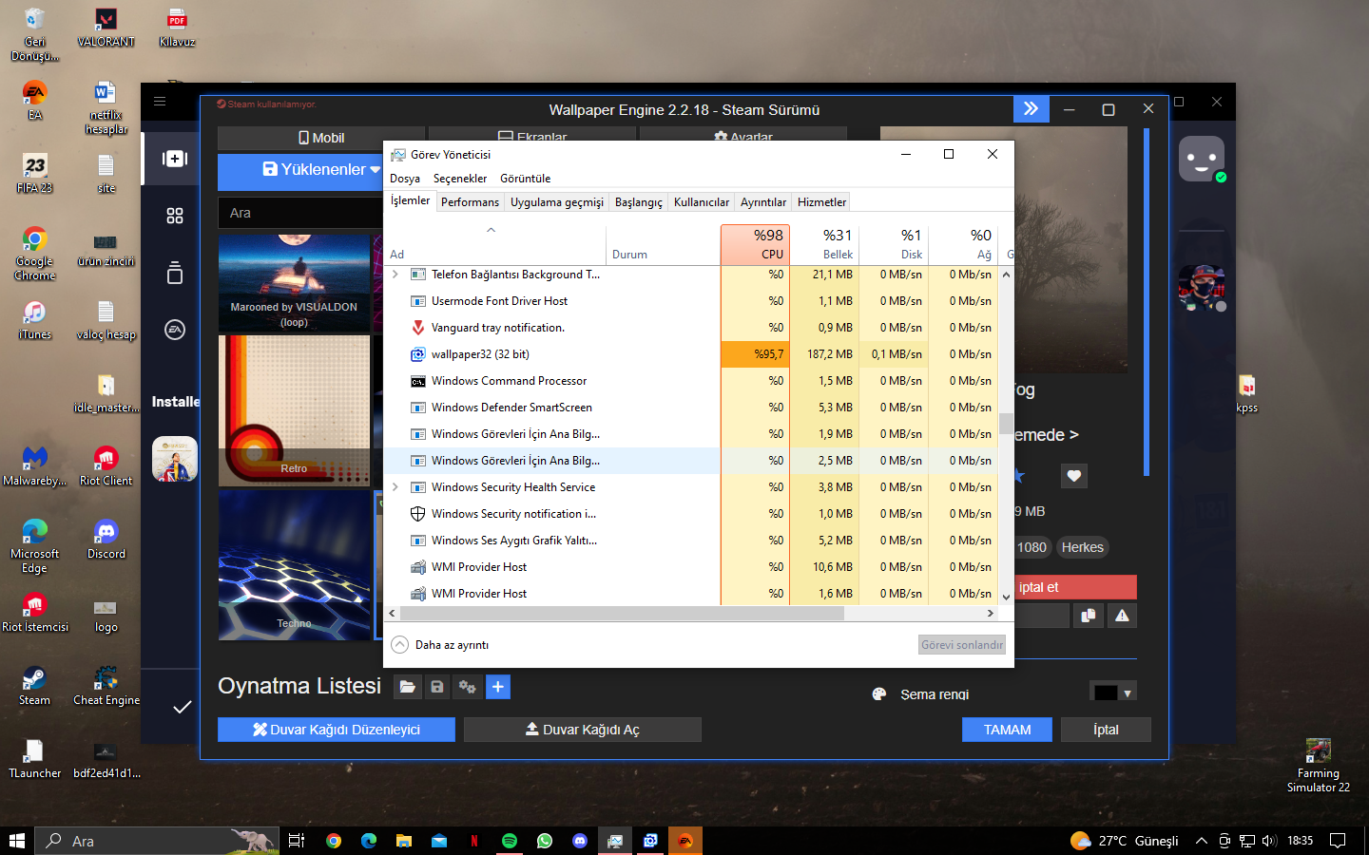Open the Görüntüle menu
The width and height of the screenshot is (1369, 855).
pos(526,179)
